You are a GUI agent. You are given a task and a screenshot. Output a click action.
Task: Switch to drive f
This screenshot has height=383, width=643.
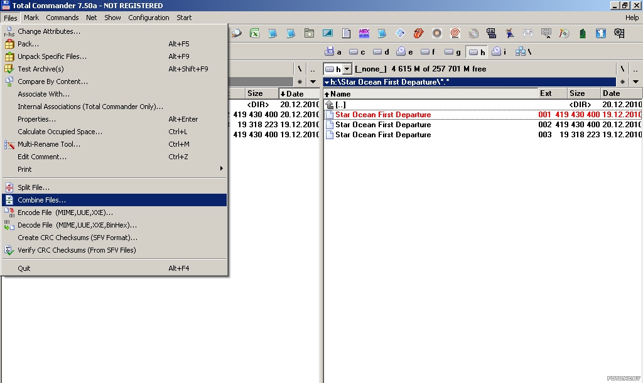pos(428,51)
